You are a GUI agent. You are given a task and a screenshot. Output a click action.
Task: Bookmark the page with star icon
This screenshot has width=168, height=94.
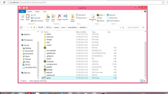coord(163,2)
